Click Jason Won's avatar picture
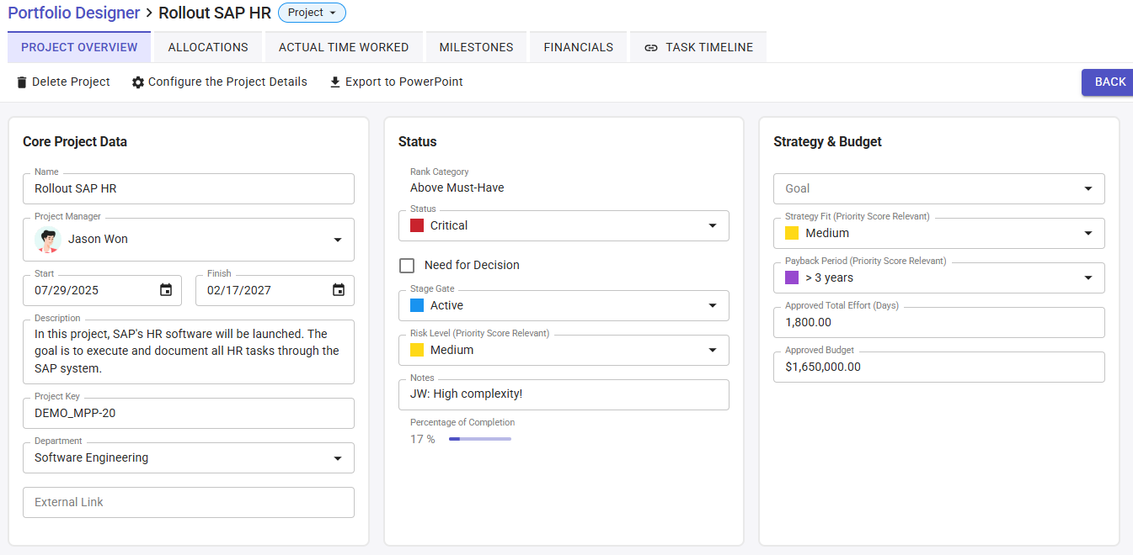Image resolution: width=1133 pixels, height=555 pixels. point(48,239)
